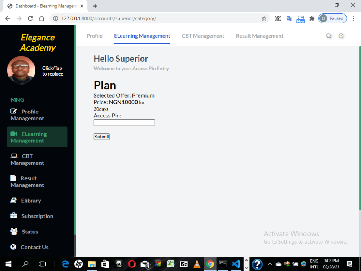Click the Elegance Academy logo text
361x271 pixels.
[x=38, y=43]
